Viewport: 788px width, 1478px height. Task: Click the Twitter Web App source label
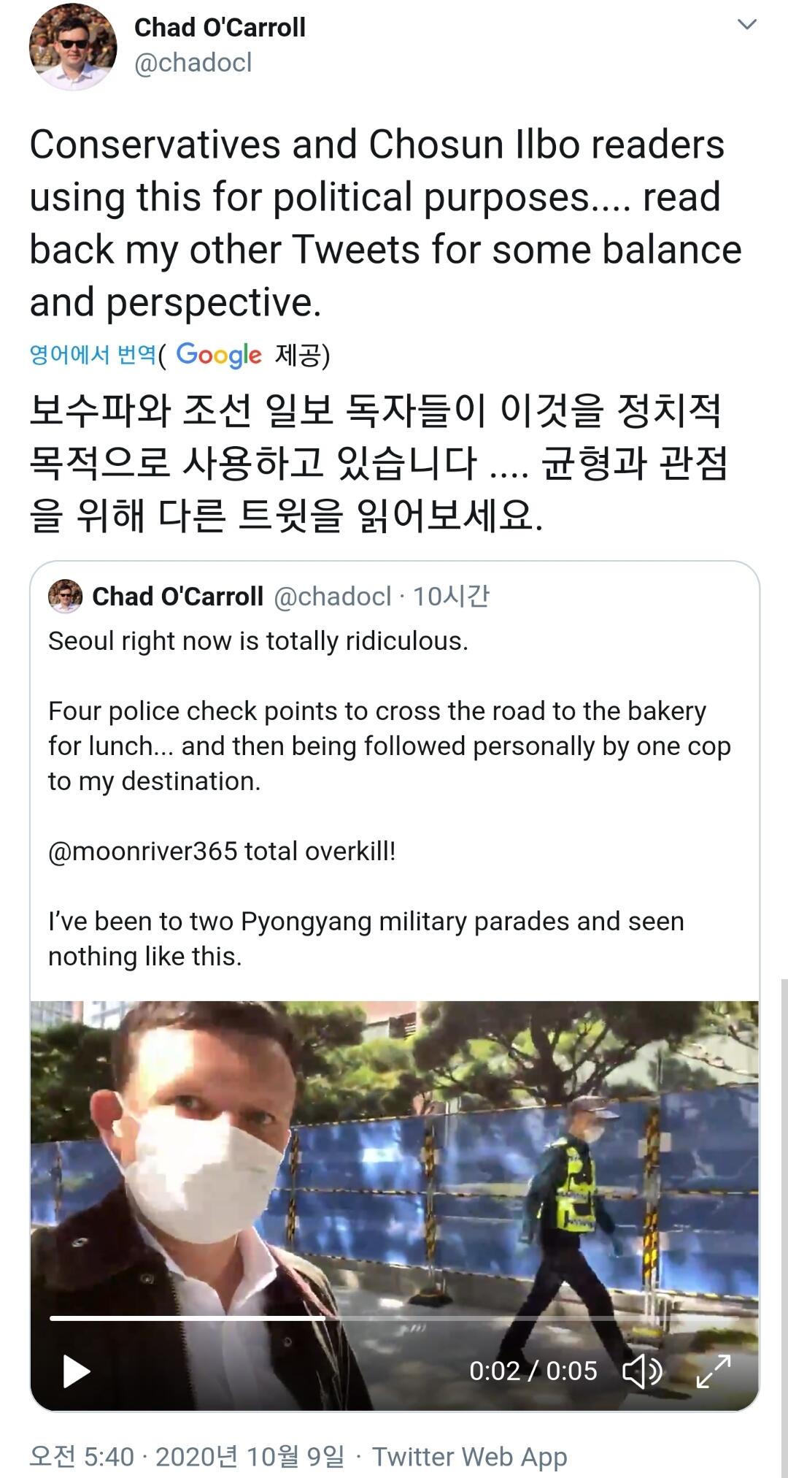469,1456
